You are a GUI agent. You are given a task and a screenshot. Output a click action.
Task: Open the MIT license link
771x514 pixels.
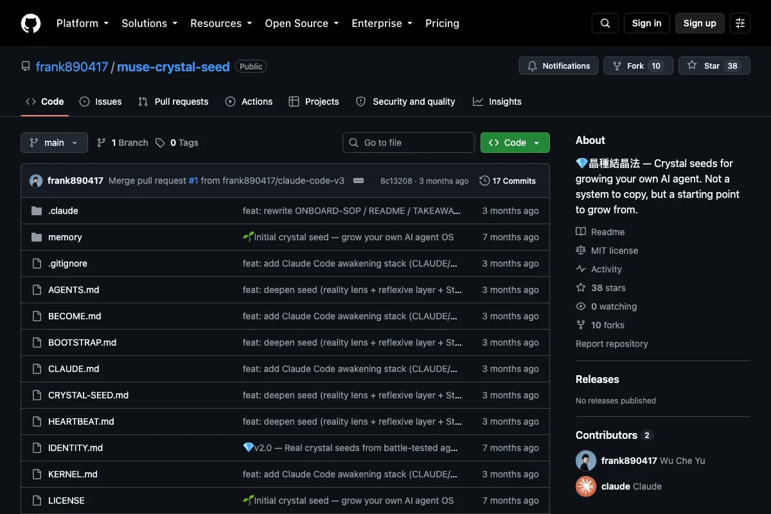[614, 251]
